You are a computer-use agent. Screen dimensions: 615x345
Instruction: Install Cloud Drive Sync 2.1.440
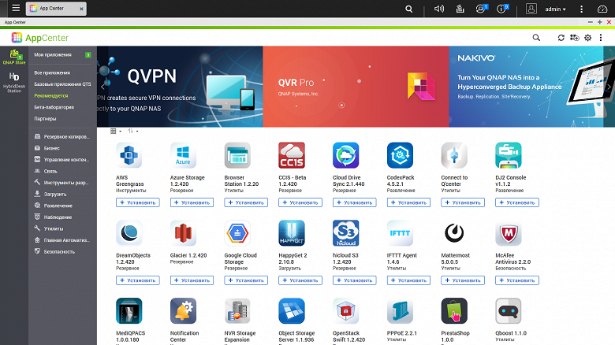(355, 202)
